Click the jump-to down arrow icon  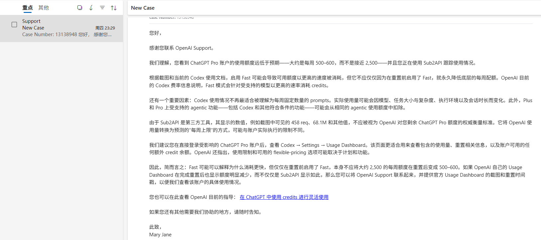pos(91,8)
